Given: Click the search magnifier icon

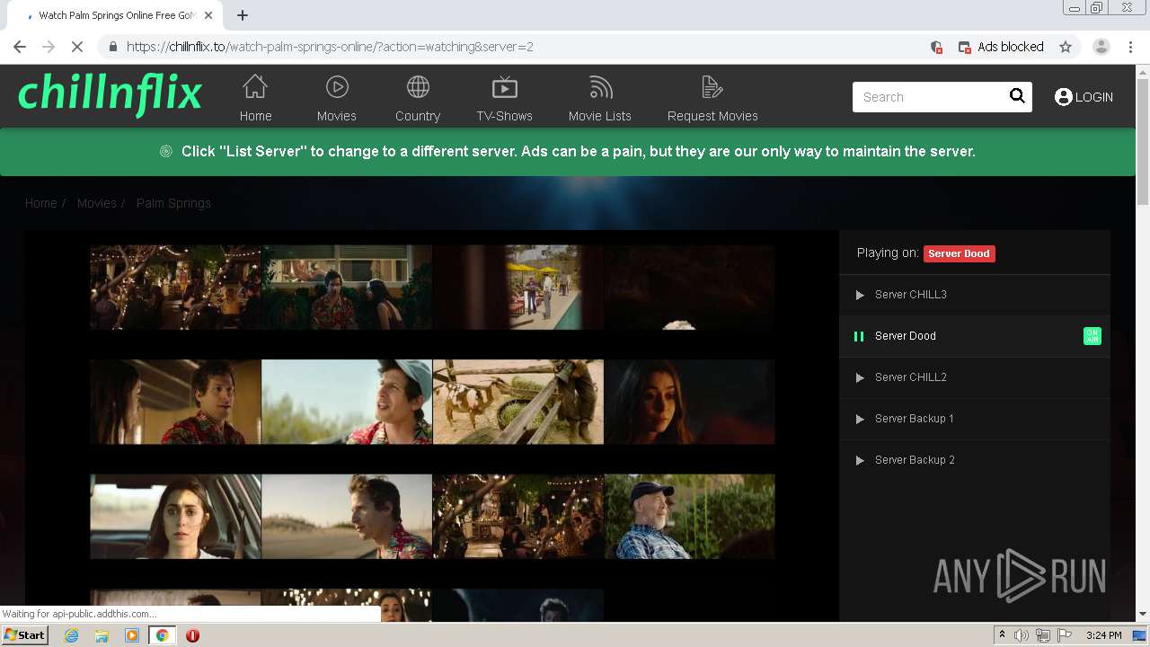Looking at the screenshot, I should (1017, 96).
